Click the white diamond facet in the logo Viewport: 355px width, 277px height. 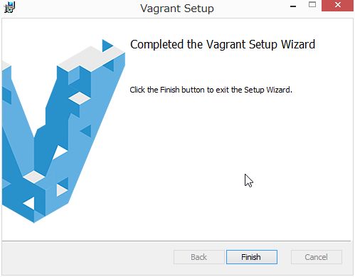(80, 98)
